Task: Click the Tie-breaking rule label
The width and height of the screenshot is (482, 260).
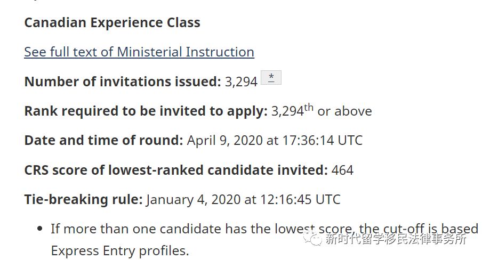Action: (83, 199)
